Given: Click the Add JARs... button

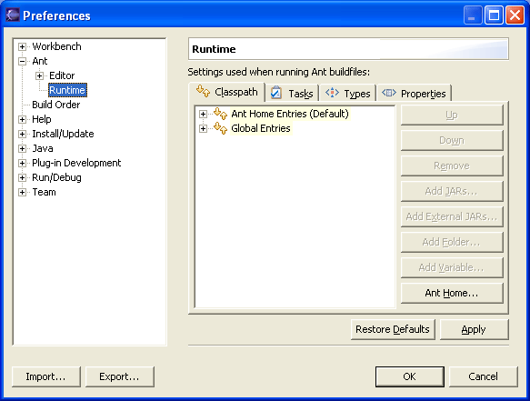Looking at the screenshot, I should [x=452, y=191].
